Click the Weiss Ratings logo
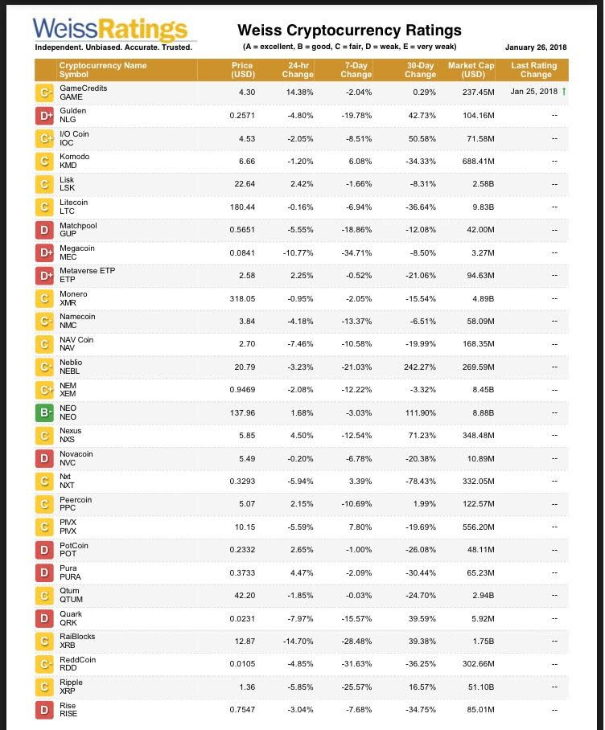Screen dimensions: 605x730 pyautogui.click(x=113, y=32)
